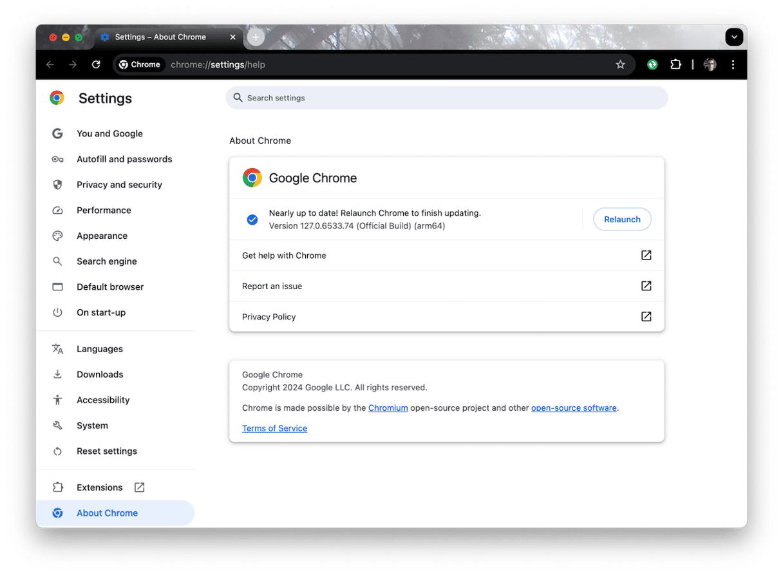
Task: Open a new tab with the plus button
Action: 256,37
